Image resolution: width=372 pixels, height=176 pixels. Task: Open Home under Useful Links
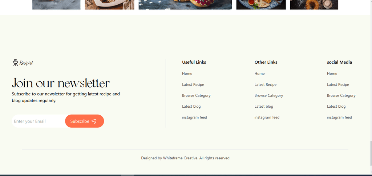pyautogui.click(x=187, y=74)
